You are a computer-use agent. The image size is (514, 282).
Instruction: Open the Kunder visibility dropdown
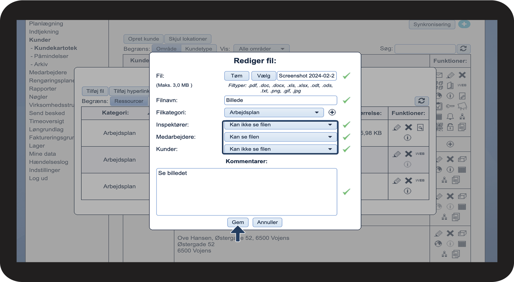(x=280, y=149)
